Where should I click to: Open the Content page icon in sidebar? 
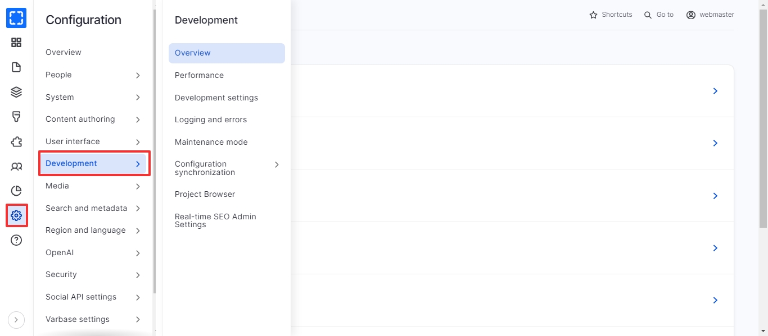coord(16,67)
